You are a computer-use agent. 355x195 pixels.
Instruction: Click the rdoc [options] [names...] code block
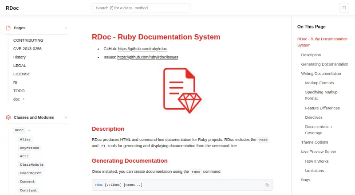182,185
